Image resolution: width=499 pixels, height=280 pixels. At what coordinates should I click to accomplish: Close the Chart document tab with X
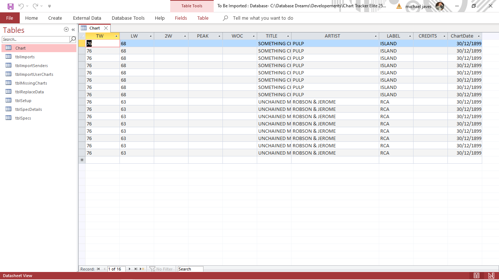click(106, 28)
